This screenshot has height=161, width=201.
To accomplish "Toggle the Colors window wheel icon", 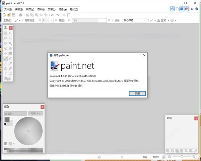I will point(186,9).
